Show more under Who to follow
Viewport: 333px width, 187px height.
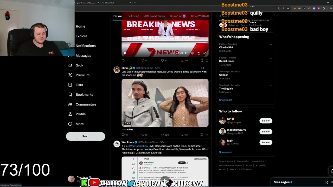226,152
